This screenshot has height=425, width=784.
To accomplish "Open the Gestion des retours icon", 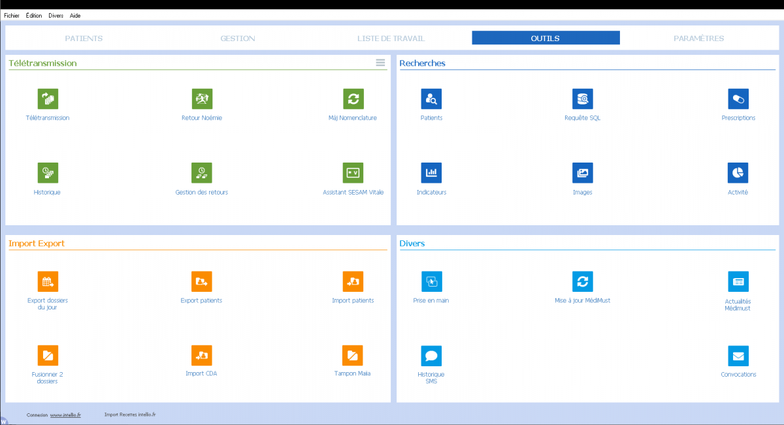I will [x=202, y=172].
